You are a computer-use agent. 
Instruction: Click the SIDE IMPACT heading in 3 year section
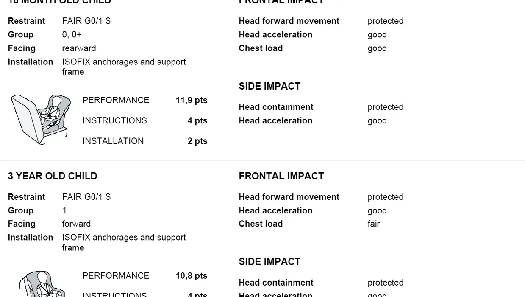269,262
